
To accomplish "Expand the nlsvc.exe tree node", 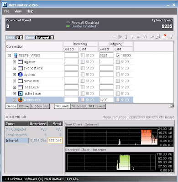I will (x=15, y=81).
